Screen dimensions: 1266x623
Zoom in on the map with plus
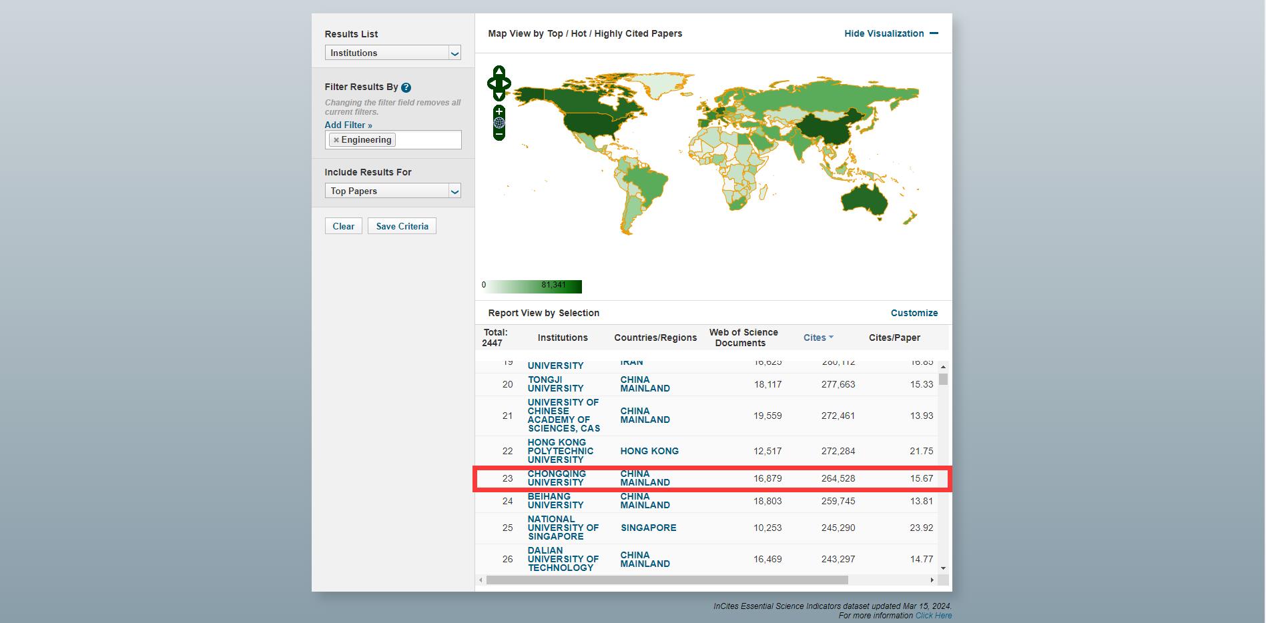point(499,111)
